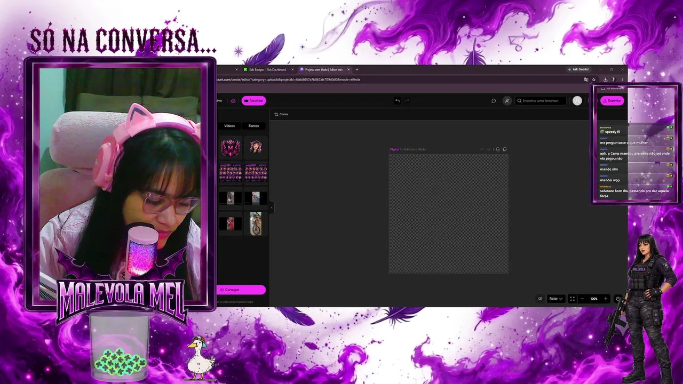Select the second badge grid upload
The width and height of the screenshot is (683, 384).
(x=256, y=172)
